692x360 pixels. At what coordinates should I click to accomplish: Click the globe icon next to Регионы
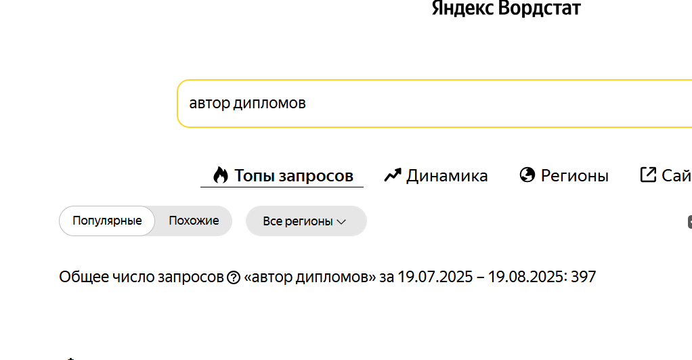[527, 175]
